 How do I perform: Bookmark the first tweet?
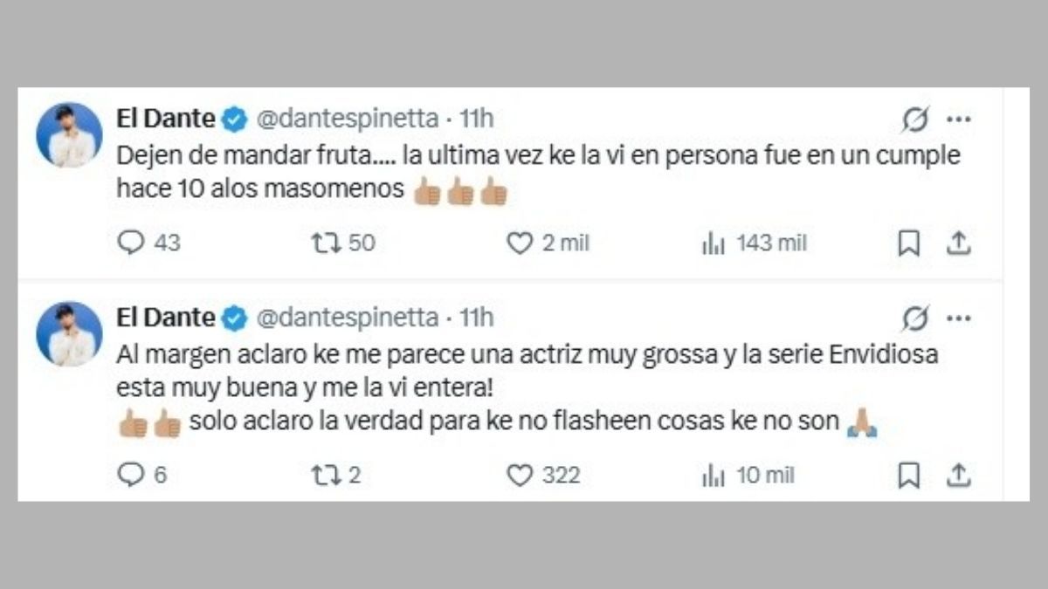click(x=910, y=244)
